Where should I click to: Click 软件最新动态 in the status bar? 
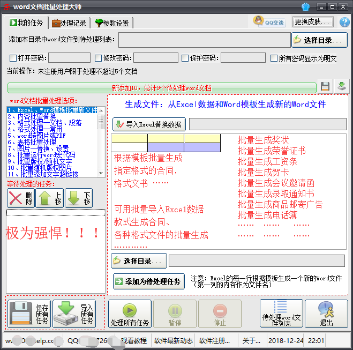pyautogui.click(x=174, y=341)
